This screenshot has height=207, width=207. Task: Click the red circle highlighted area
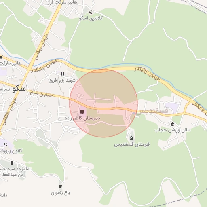tap(103, 103)
